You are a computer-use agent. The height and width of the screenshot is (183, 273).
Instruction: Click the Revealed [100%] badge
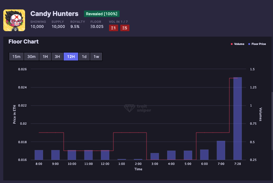[102, 14]
